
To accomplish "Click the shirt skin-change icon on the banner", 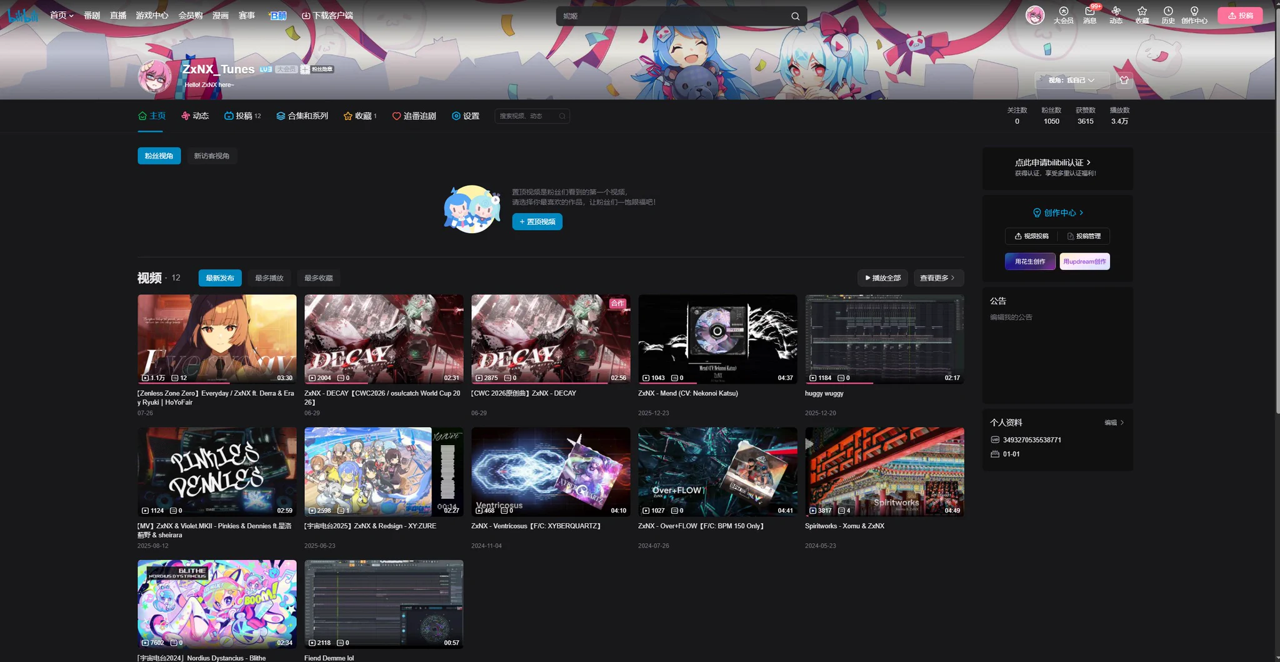I will point(1124,80).
